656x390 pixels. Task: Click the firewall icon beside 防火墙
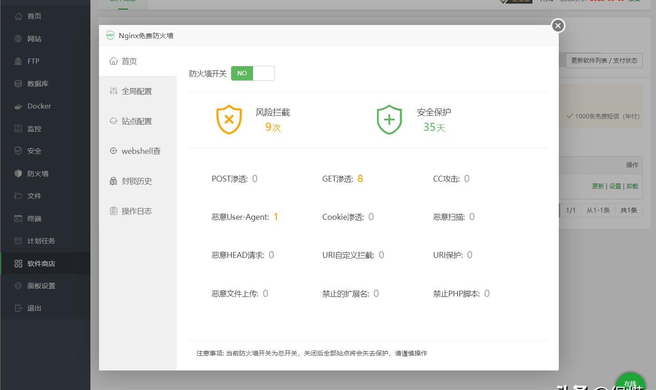coord(18,173)
